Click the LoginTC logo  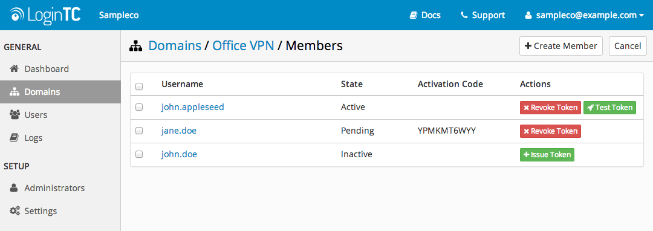coord(45,15)
